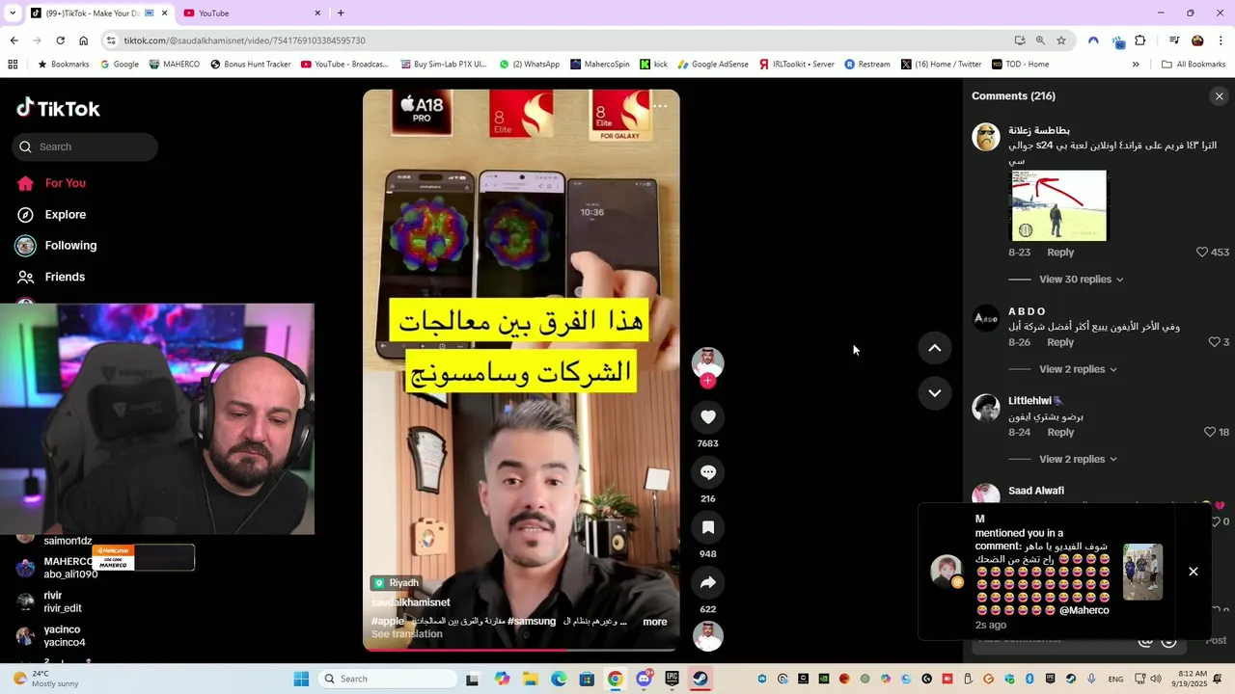The image size is (1235, 694).
Task: Expand the video description with more
Action: pyautogui.click(x=655, y=622)
